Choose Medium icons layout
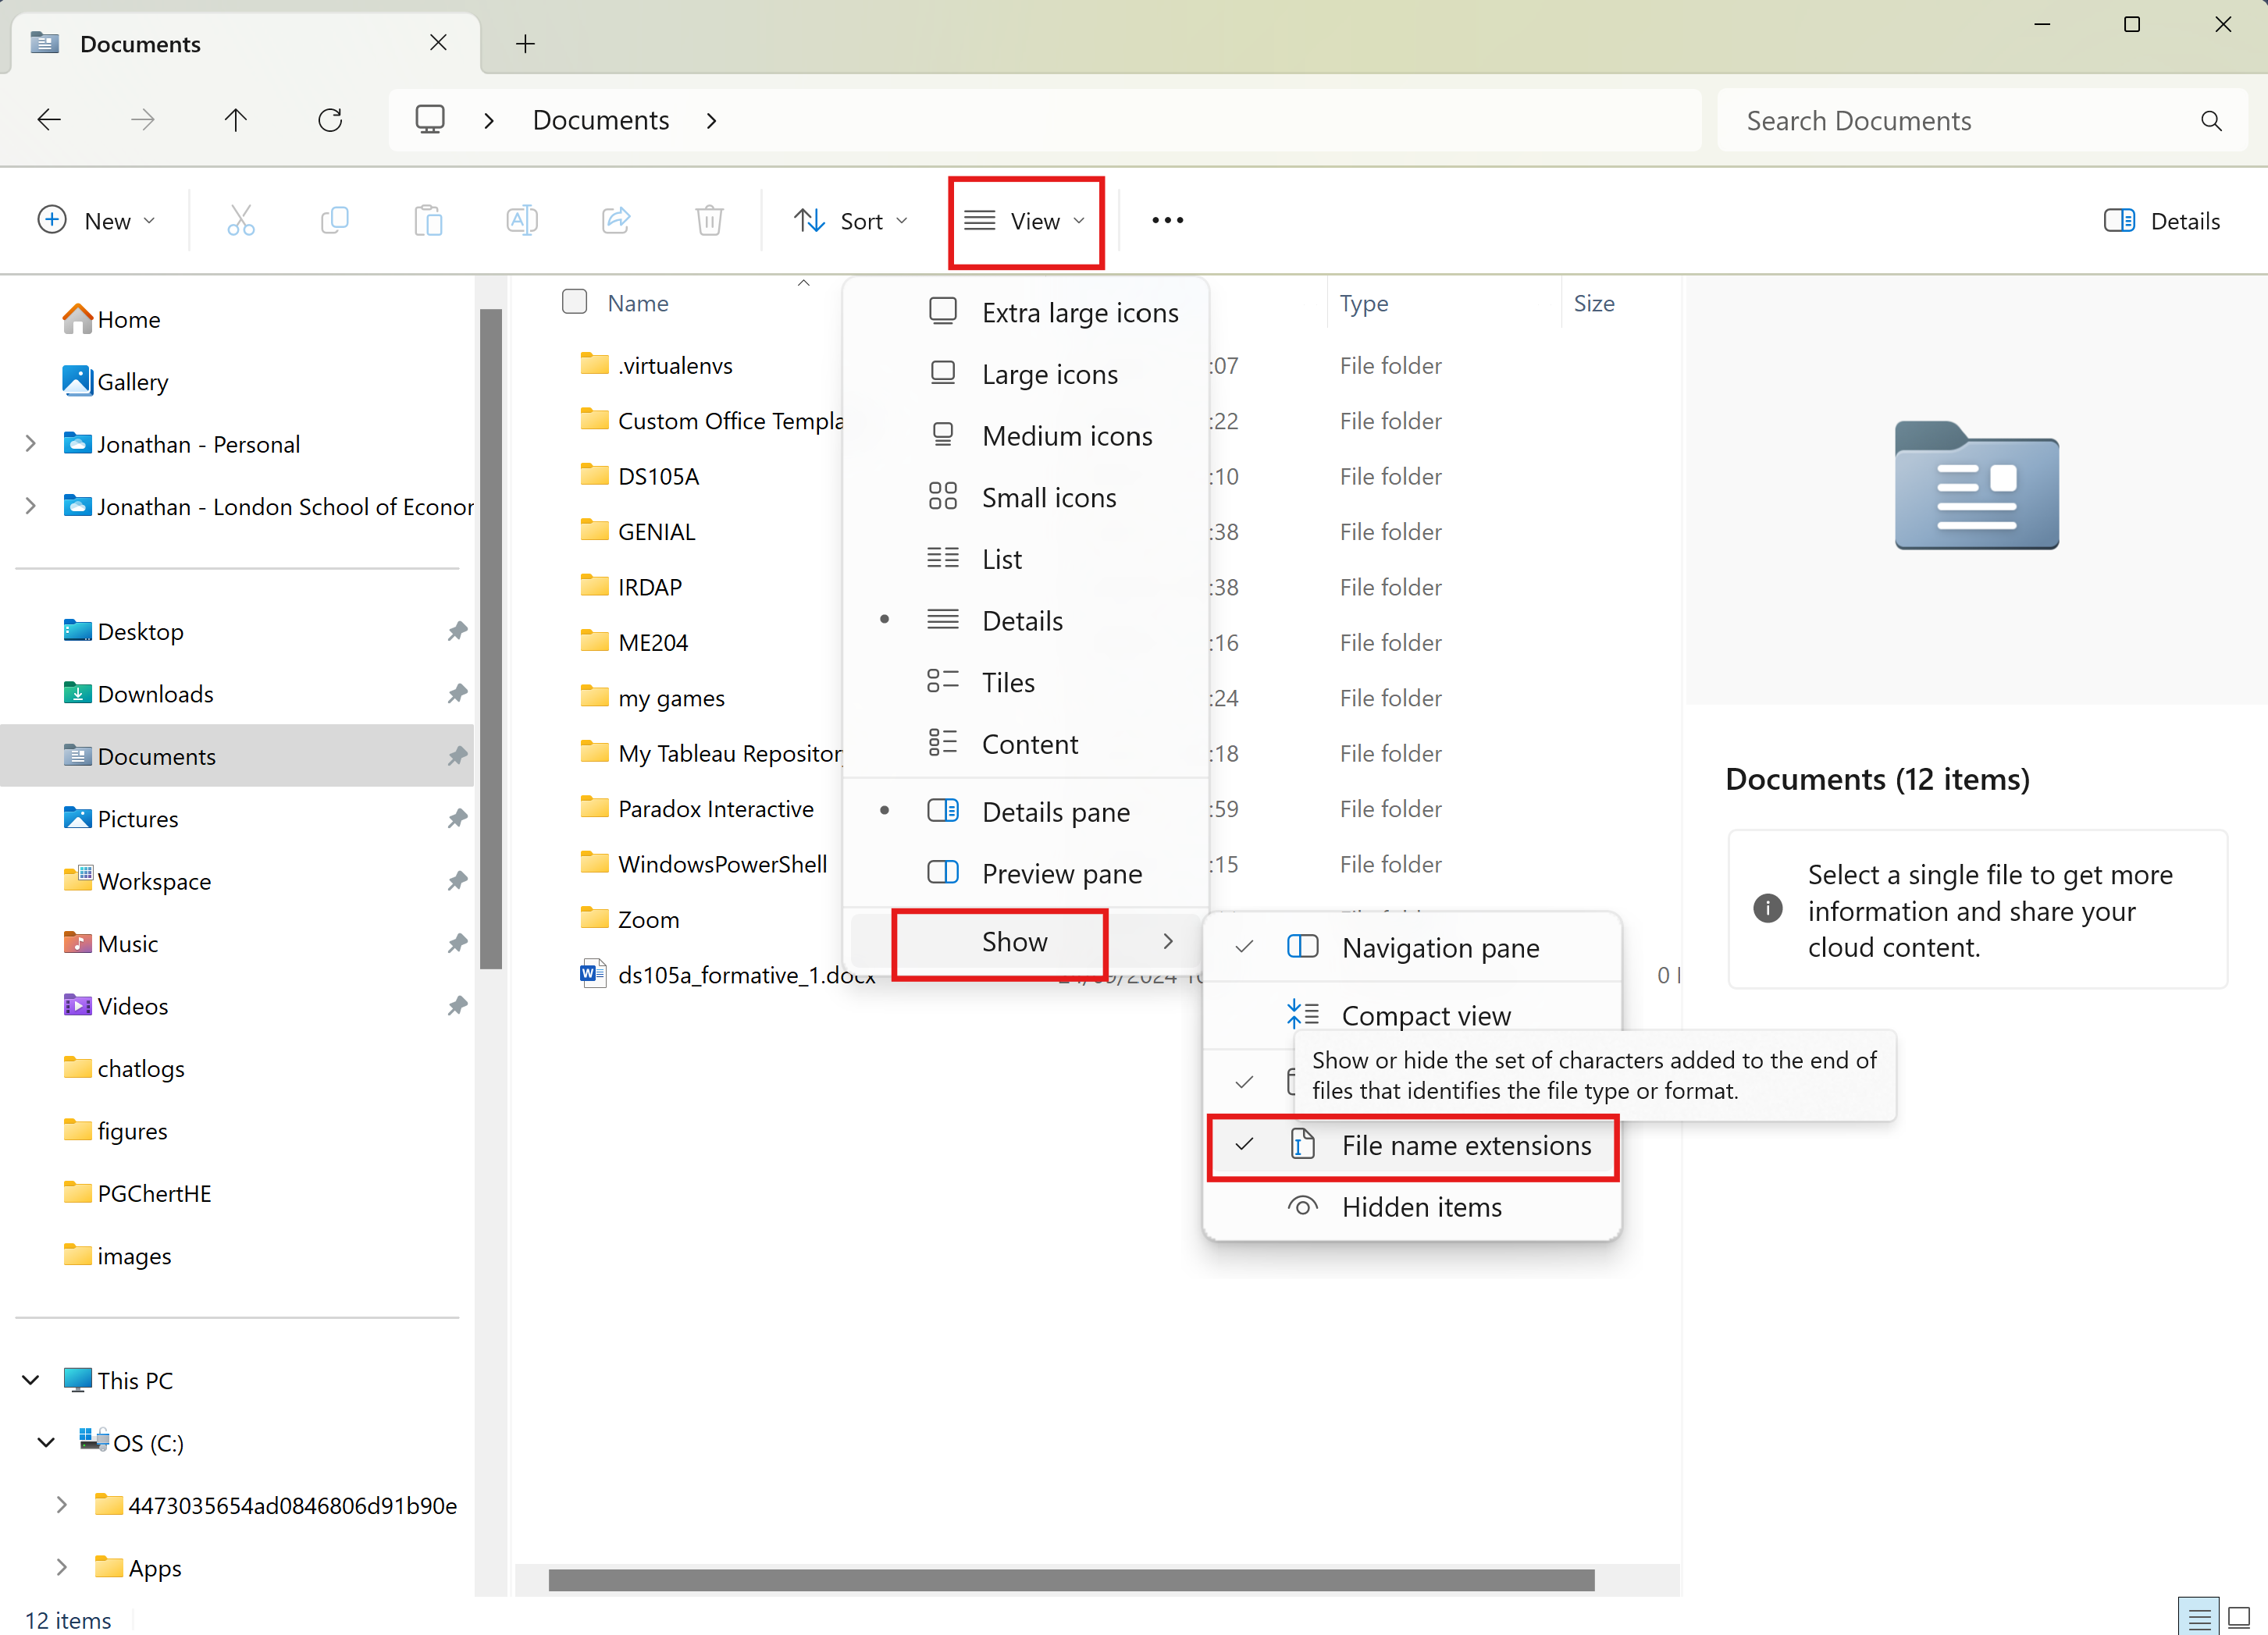Screen dimensions: 2268x1635 click(1027, 435)
